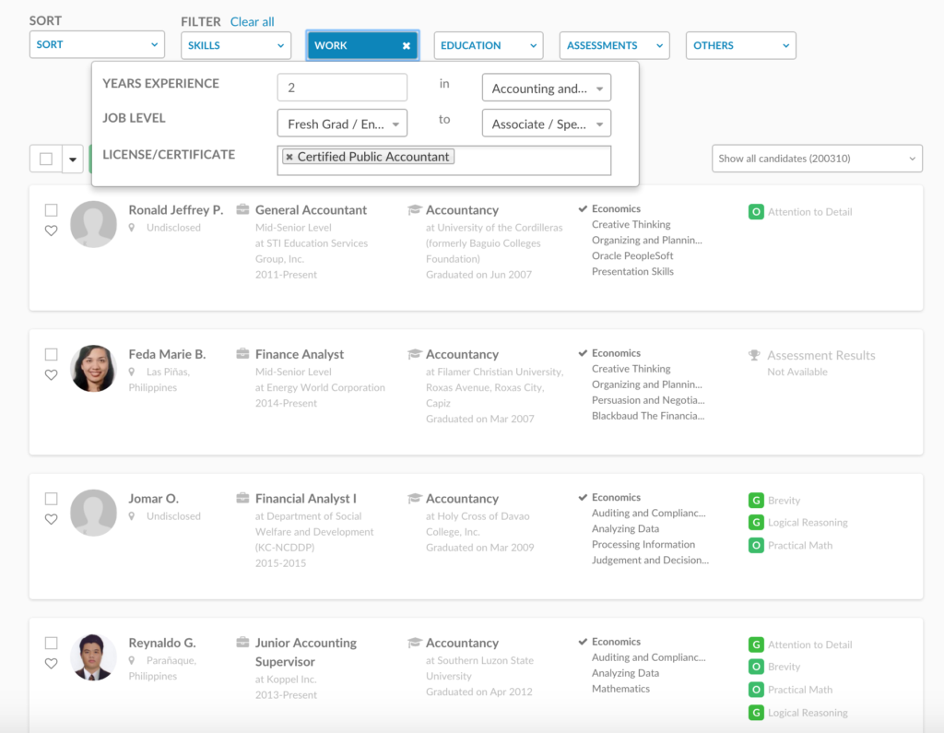Screen dimensions: 944x733
Task: Open the ASSESSMENTS filter menu
Action: tap(614, 44)
